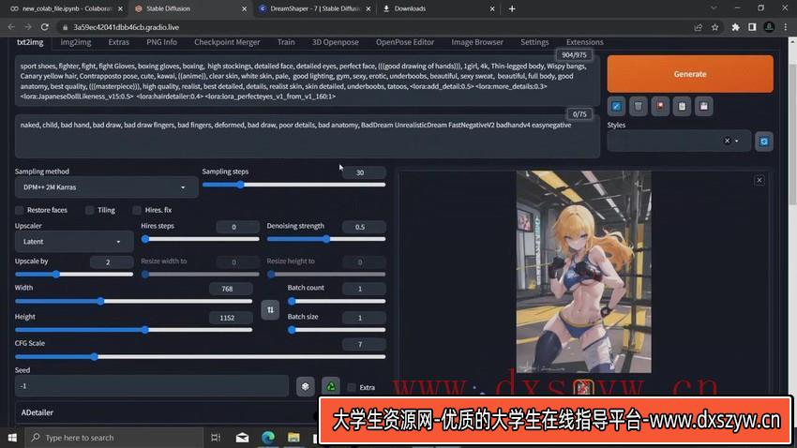Expand the Styles dropdown arrow

point(736,142)
